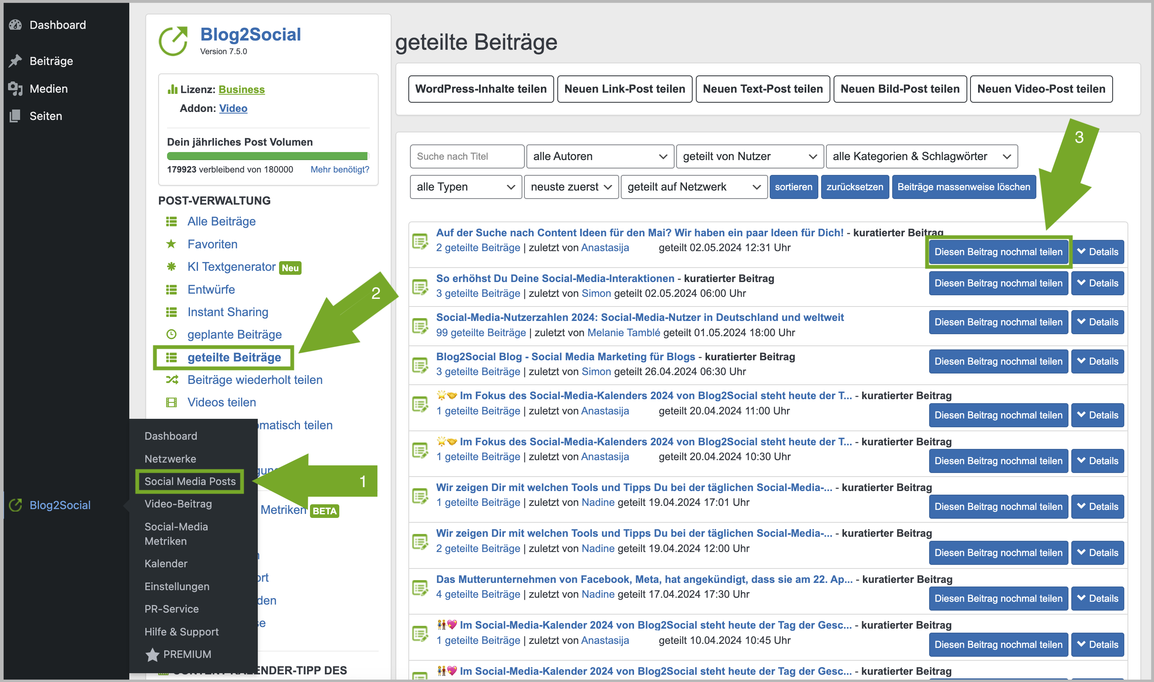
Task: Open 'So erhöhst Du Deine Social-Media-Interaktionen' title
Action: click(555, 278)
